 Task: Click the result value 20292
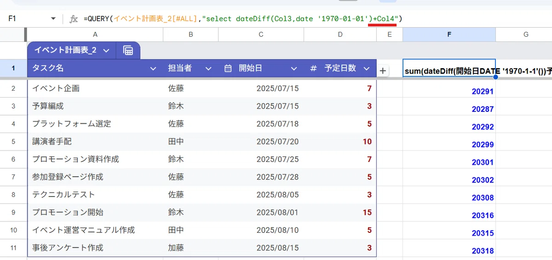point(483,127)
